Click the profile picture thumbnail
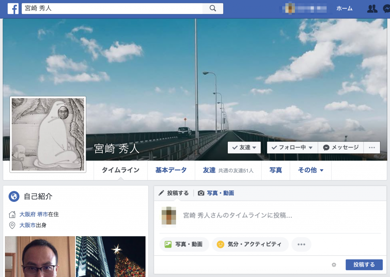 48,134
